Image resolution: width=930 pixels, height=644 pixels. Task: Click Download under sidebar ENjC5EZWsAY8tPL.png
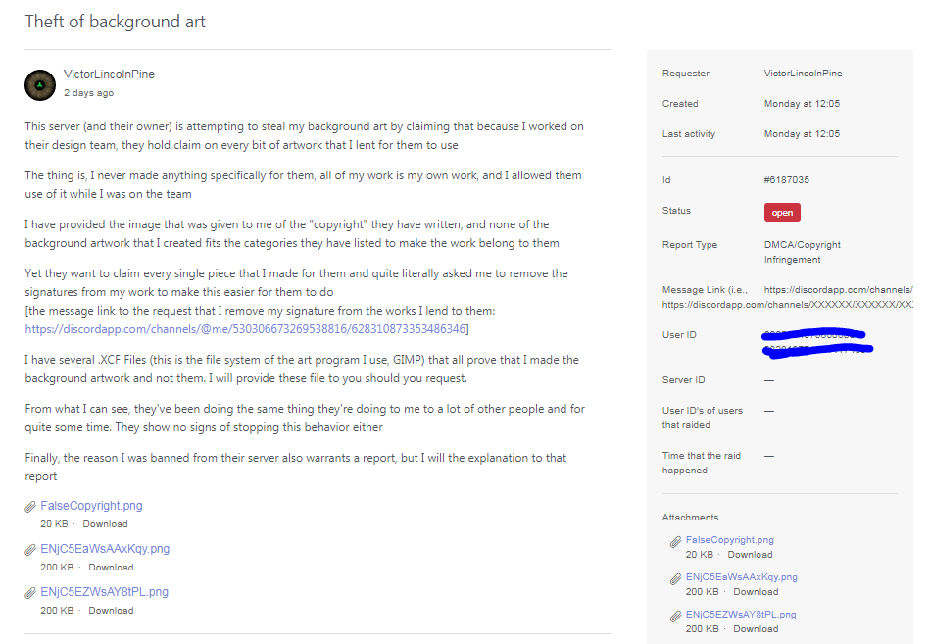click(756, 629)
